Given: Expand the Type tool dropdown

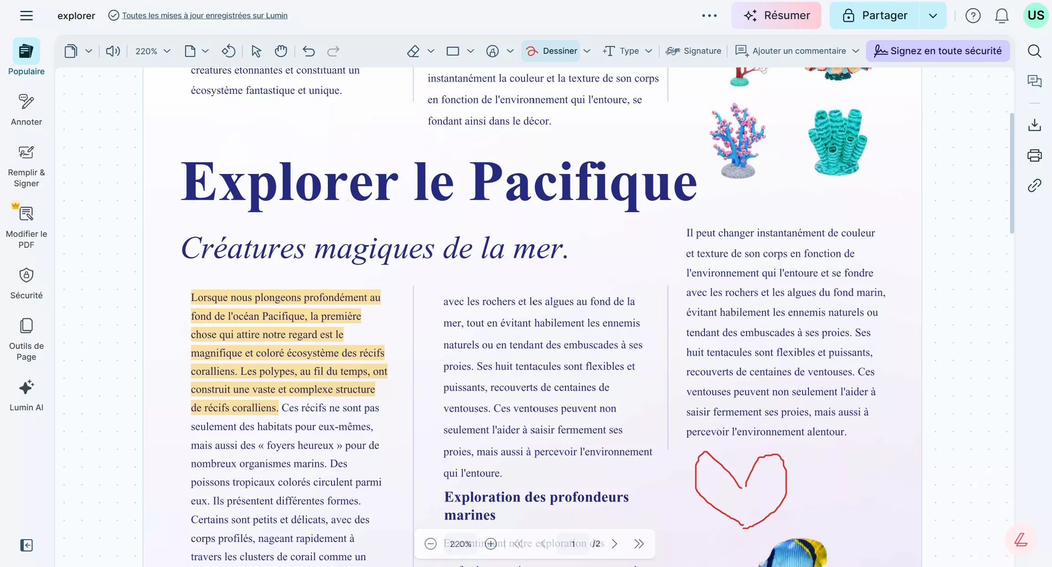Looking at the screenshot, I should (649, 51).
